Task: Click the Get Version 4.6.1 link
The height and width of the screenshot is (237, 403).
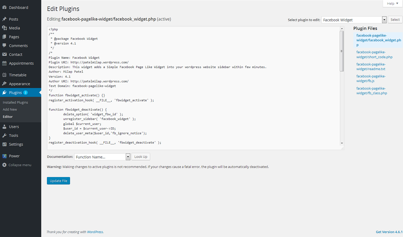Action: click(x=389, y=232)
